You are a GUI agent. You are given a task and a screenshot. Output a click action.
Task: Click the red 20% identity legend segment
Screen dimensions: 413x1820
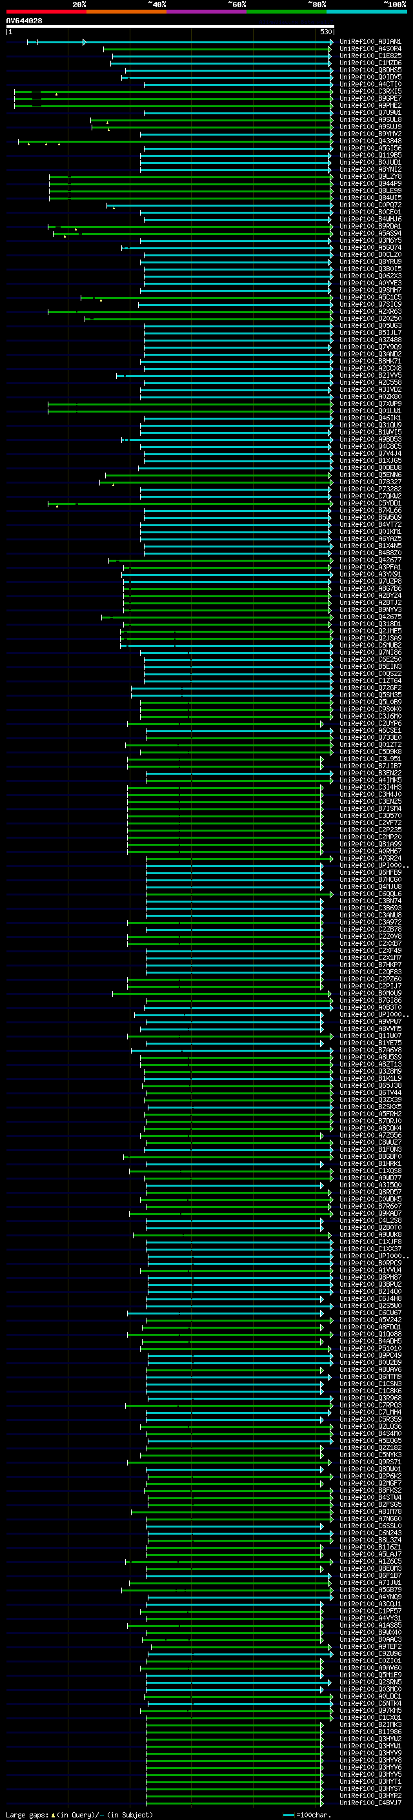[x=46, y=12]
